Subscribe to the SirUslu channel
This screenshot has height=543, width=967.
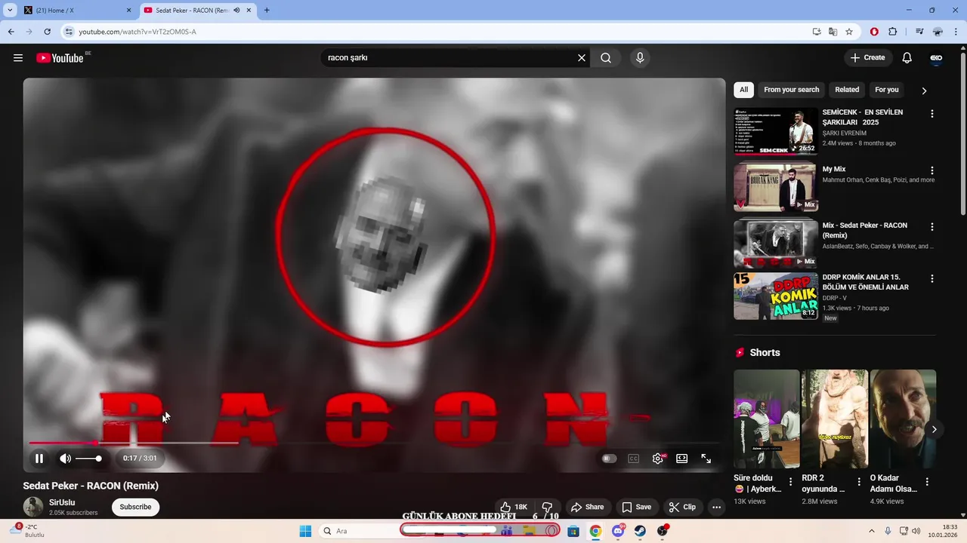(136, 507)
